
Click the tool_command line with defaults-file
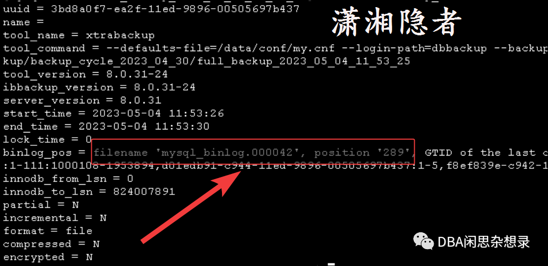pos(275,48)
